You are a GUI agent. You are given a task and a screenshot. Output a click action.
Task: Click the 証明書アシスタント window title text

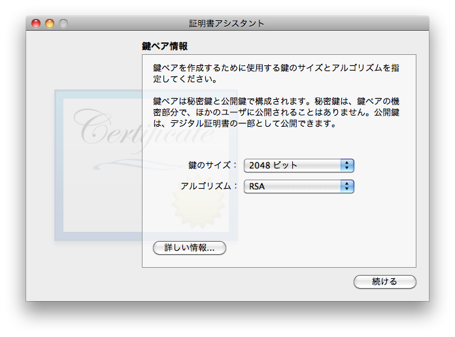227,24
